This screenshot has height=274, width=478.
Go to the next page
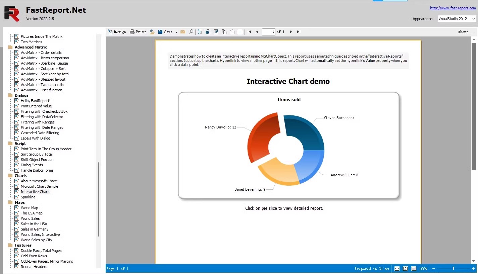tap(291, 32)
